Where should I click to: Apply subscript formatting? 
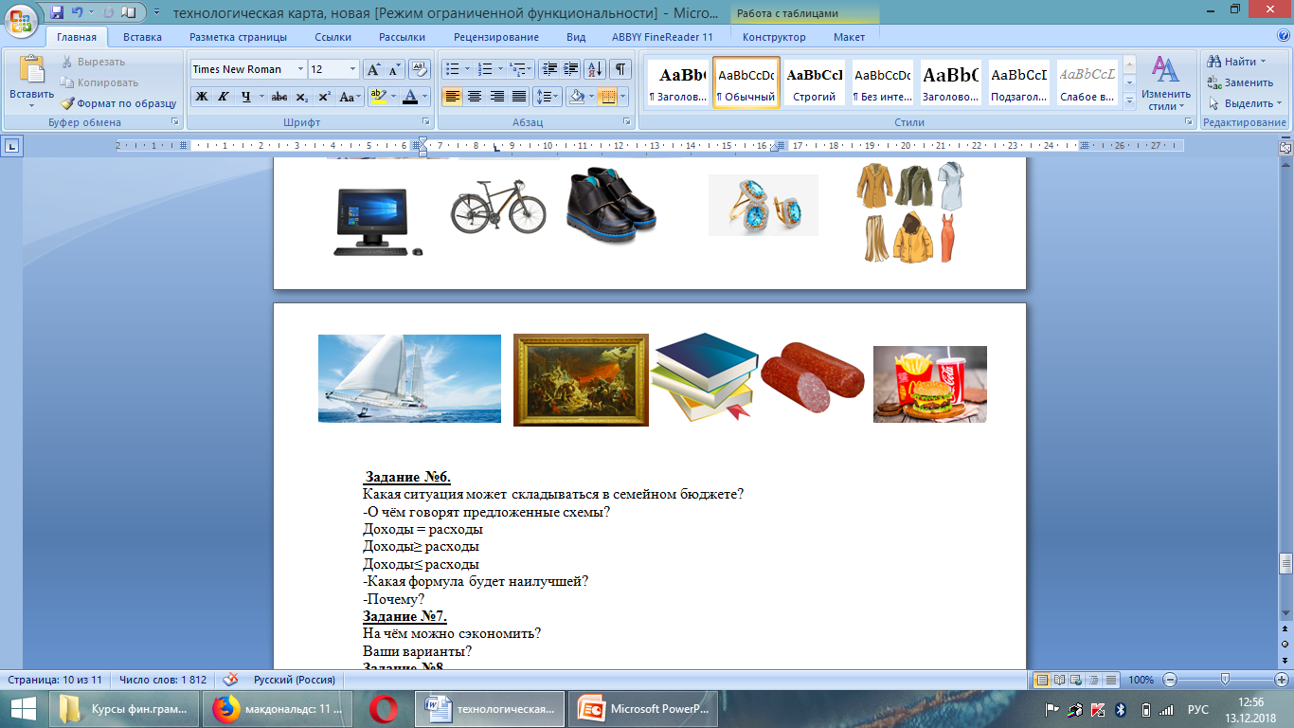pos(301,97)
